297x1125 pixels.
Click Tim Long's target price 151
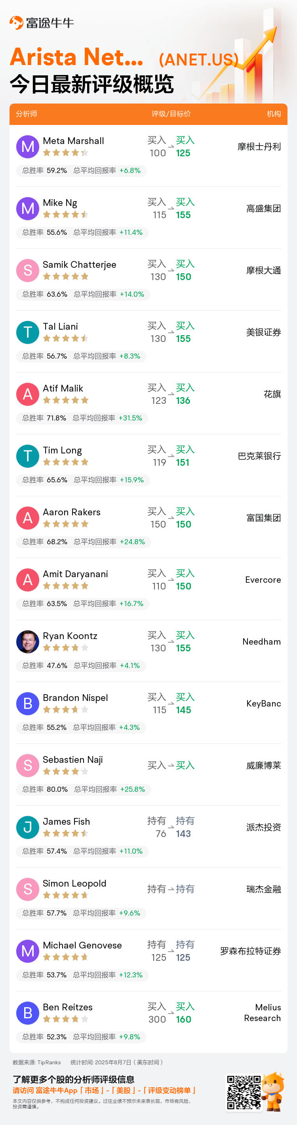183,463
